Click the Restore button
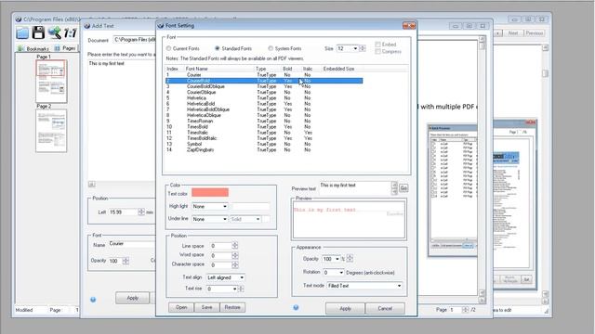595x334 pixels. tap(232, 307)
